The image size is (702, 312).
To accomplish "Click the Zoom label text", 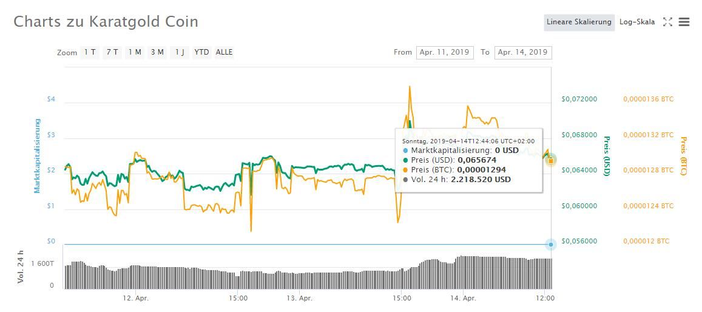I will (x=67, y=53).
